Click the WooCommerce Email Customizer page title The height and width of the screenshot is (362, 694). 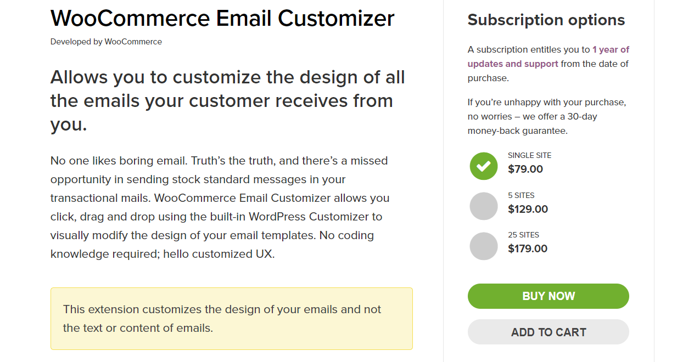(x=222, y=19)
